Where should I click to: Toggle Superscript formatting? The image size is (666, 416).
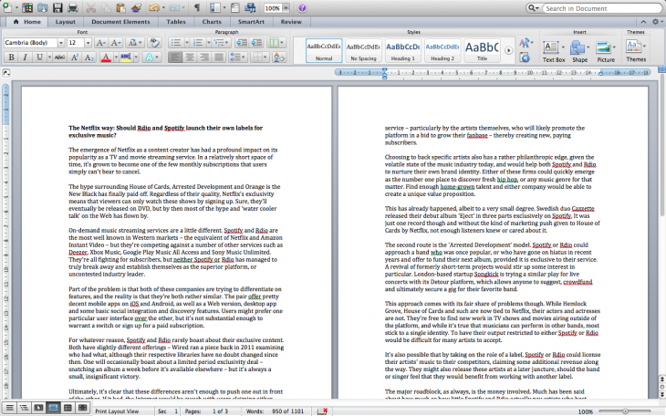pos(74,57)
